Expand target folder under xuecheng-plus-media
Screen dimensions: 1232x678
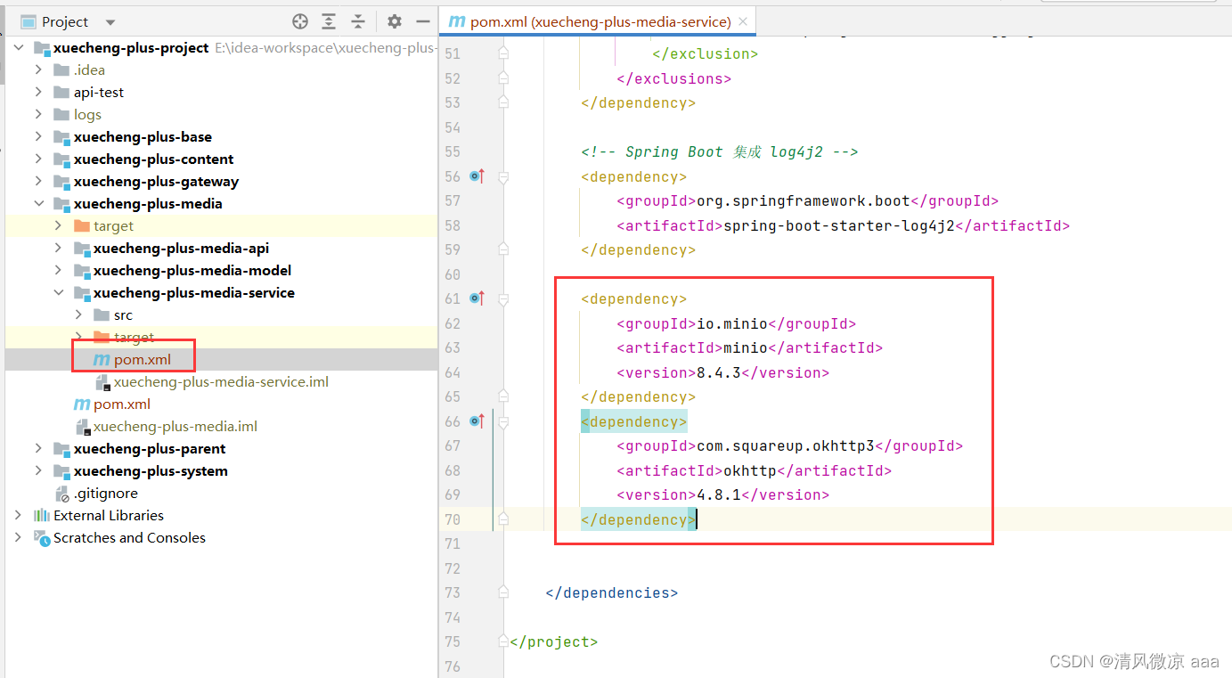pos(59,225)
